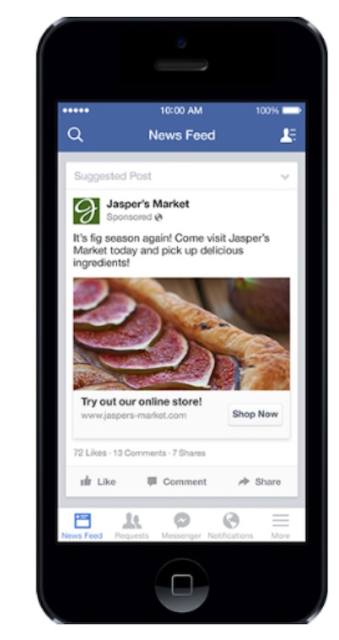Visit the www.jaspers-market.com link
339x640 pixels.
134,416
